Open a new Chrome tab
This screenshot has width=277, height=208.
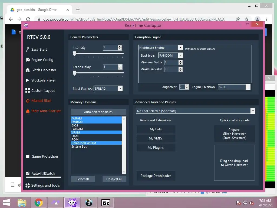click(x=78, y=10)
